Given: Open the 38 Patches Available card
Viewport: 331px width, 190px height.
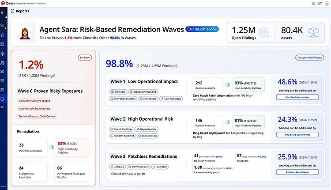Looking at the screenshot, I should click(32, 147).
